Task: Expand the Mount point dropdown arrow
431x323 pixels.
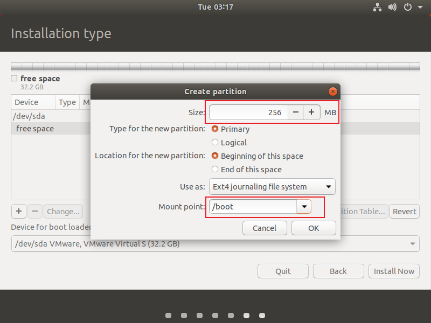Action: pos(304,207)
